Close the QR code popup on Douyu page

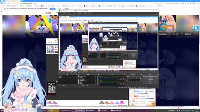57,82
